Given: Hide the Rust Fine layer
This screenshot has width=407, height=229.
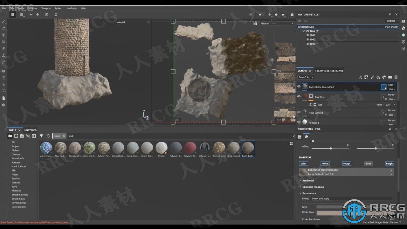Looking at the screenshot, I should [x=299, y=96].
